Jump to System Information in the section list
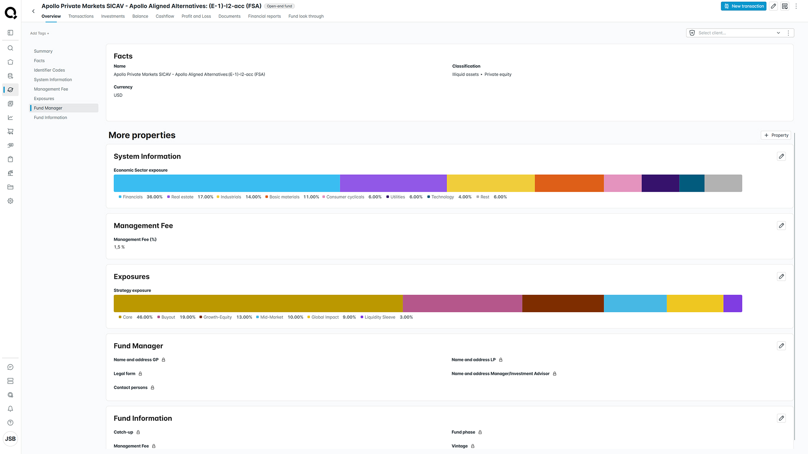 tap(53, 80)
